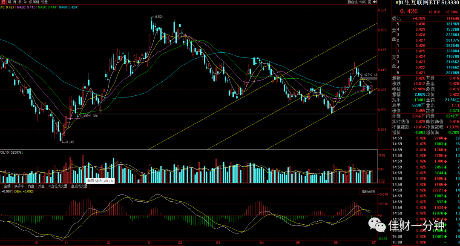Screen dimensions: 460x246
Task: Open the 指标说明 indicator description
Action: tap(368, 192)
